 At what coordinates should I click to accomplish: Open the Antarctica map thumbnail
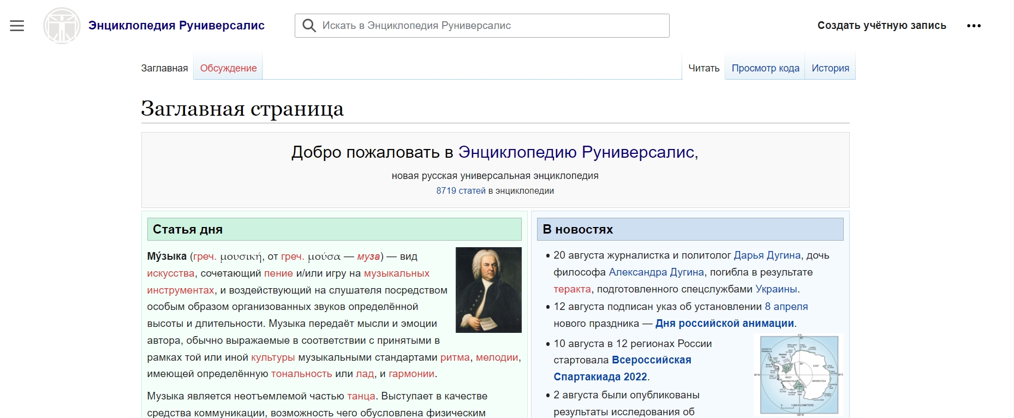pyautogui.click(x=799, y=375)
